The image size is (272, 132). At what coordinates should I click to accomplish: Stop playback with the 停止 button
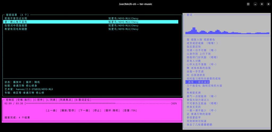pos(97,111)
